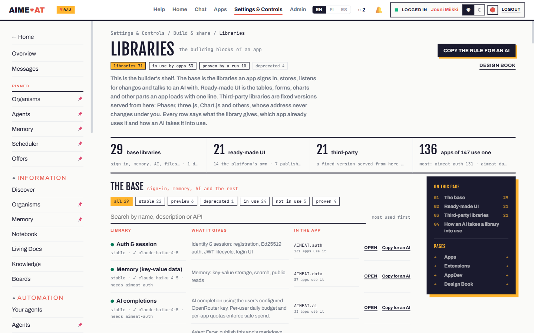This screenshot has height=333, width=534.
Task: Copy AI completions for an AI
Action: pos(396,308)
